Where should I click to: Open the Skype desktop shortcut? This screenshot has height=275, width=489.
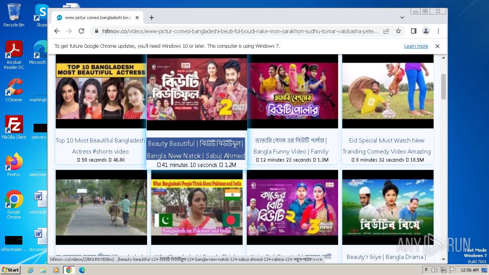[41, 15]
